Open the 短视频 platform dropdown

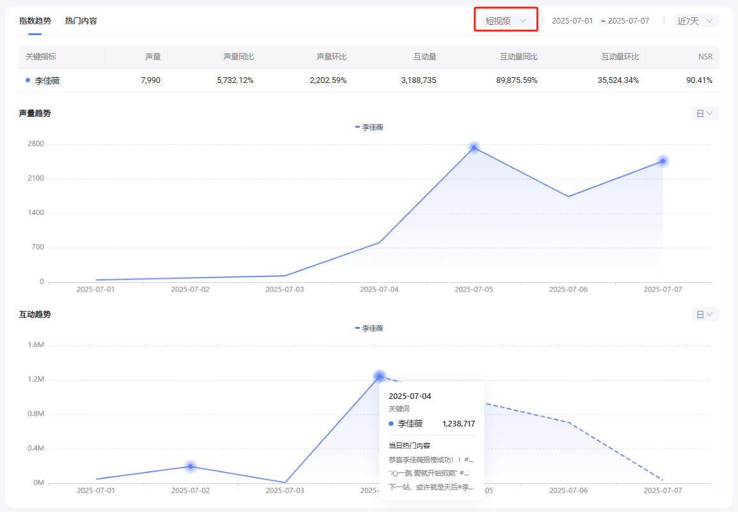click(x=505, y=20)
